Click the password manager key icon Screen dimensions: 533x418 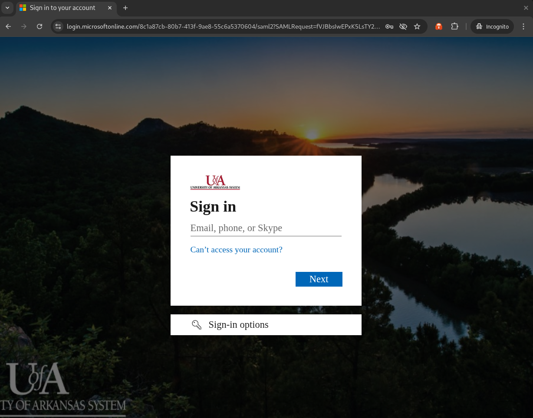pyautogui.click(x=389, y=26)
